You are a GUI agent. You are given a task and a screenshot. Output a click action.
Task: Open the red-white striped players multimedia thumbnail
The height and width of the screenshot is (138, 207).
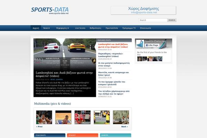point(82,117)
